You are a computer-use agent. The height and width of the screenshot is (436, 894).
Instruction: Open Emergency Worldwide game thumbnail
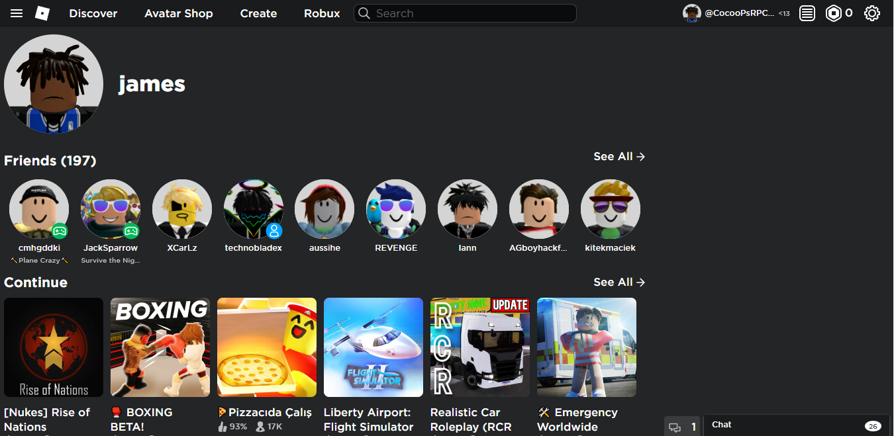[587, 347]
